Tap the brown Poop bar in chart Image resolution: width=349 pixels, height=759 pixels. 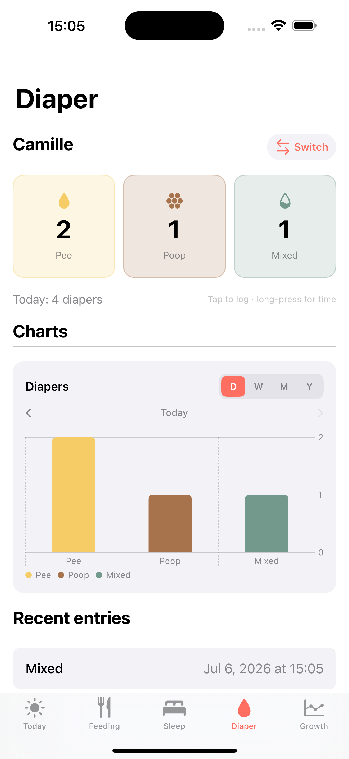coord(170,523)
